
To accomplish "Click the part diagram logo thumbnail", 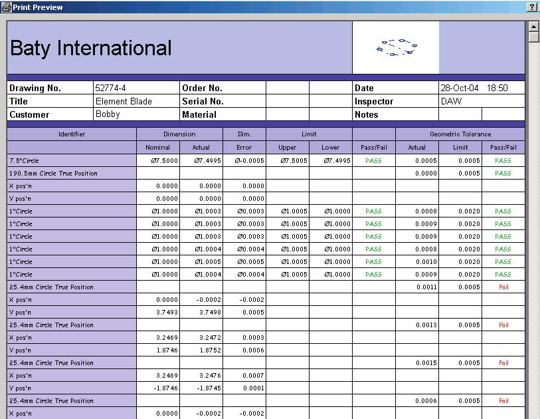I will point(396,47).
